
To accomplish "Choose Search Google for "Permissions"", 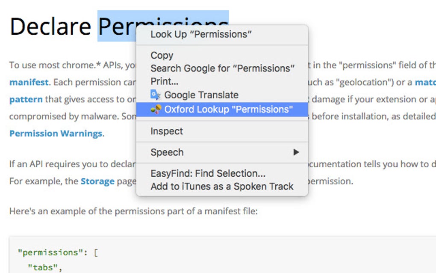I will (222, 68).
